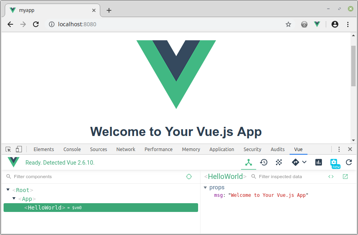This screenshot has height=235, width=358.
Task: Toggle the device toolbar icon
Action: (x=19, y=149)
